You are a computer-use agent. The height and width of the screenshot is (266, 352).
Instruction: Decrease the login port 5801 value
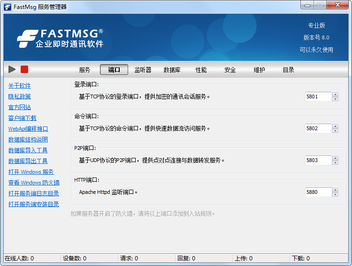[336, 99]
